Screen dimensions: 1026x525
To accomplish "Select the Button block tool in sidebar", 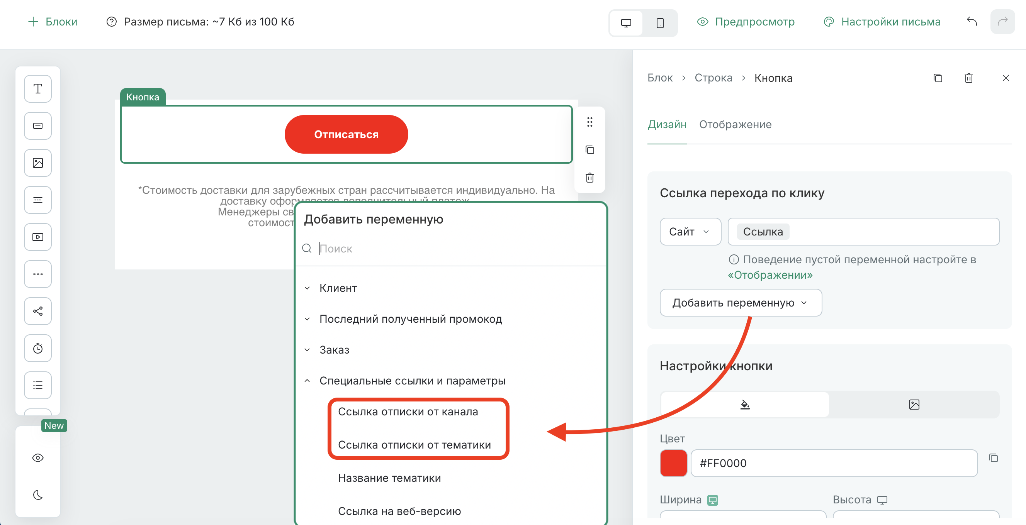I will [x=38, y=126].
